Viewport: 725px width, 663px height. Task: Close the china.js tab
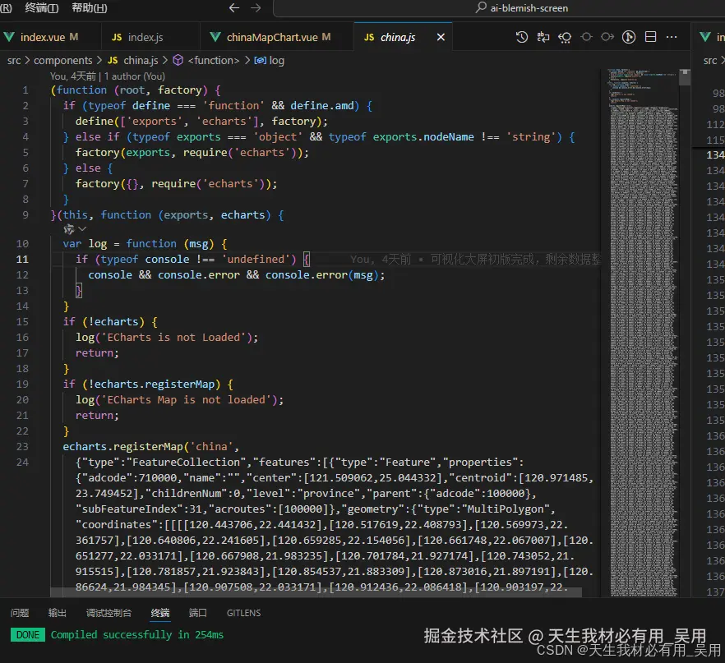441,37
